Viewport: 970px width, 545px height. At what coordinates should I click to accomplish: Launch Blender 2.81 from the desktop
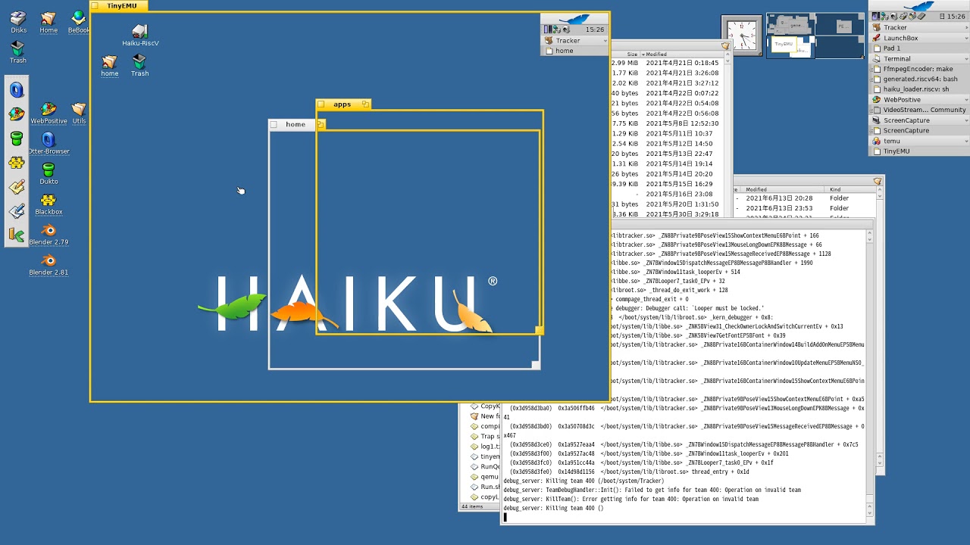pos(48,265)
